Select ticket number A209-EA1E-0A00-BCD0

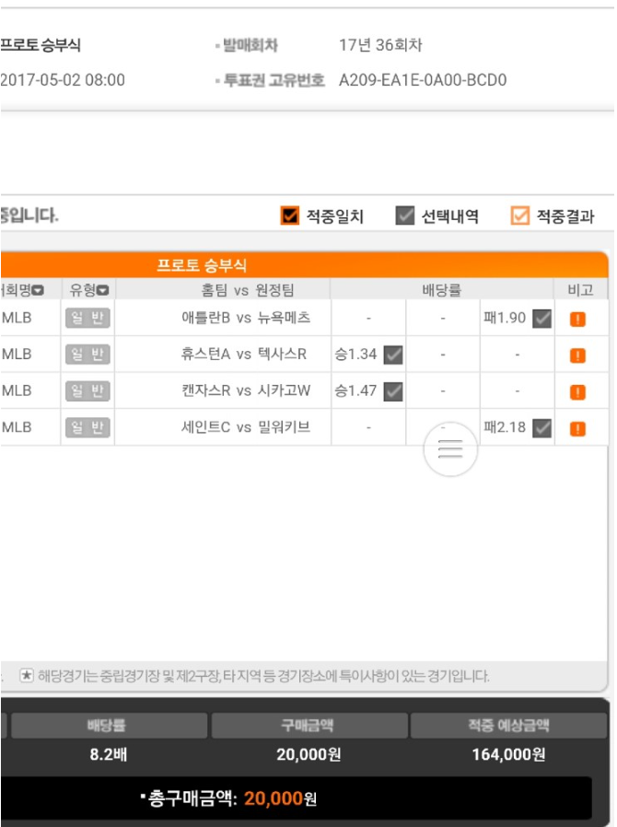click(423, 80)
